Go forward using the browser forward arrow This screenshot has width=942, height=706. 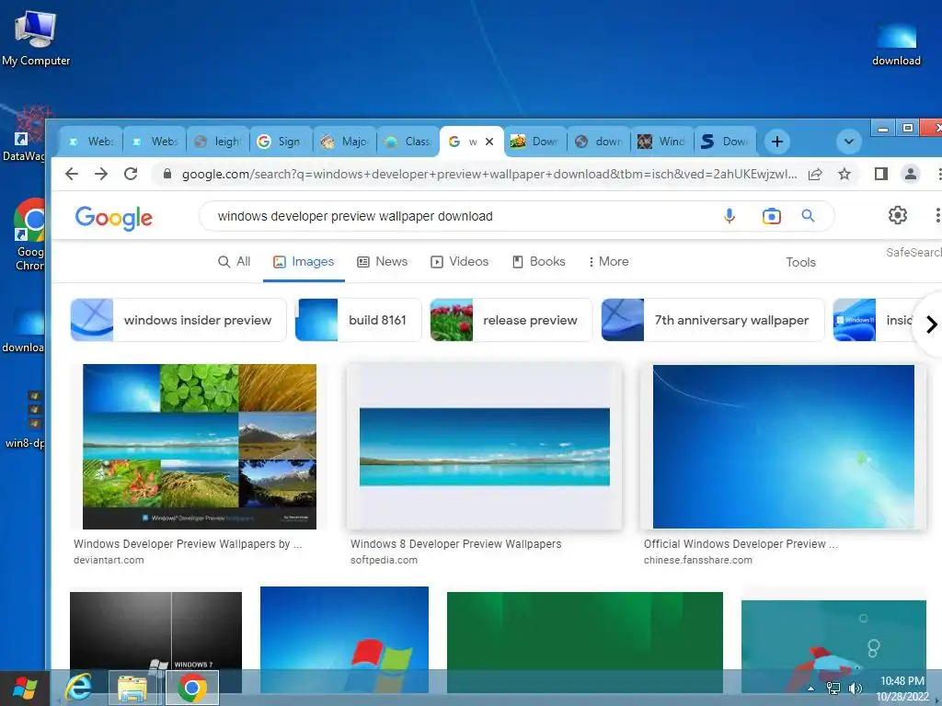click(101, 174)
